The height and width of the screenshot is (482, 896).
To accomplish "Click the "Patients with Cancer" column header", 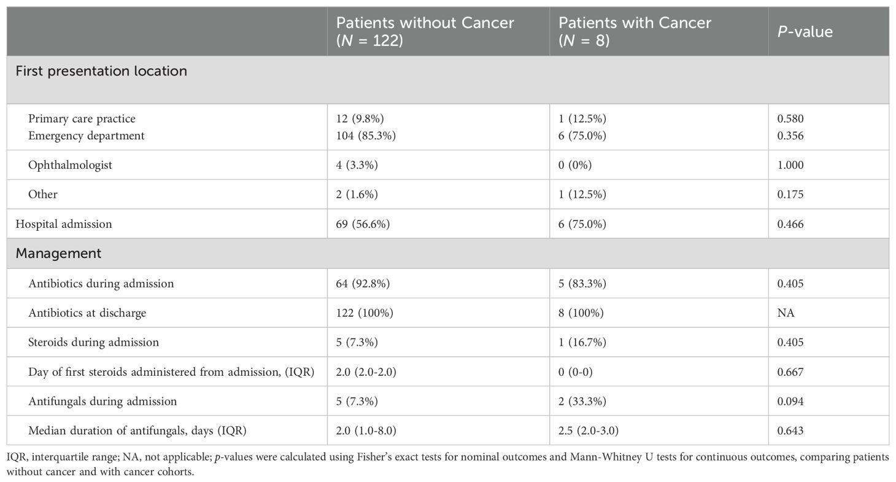I will pos(635,31).
